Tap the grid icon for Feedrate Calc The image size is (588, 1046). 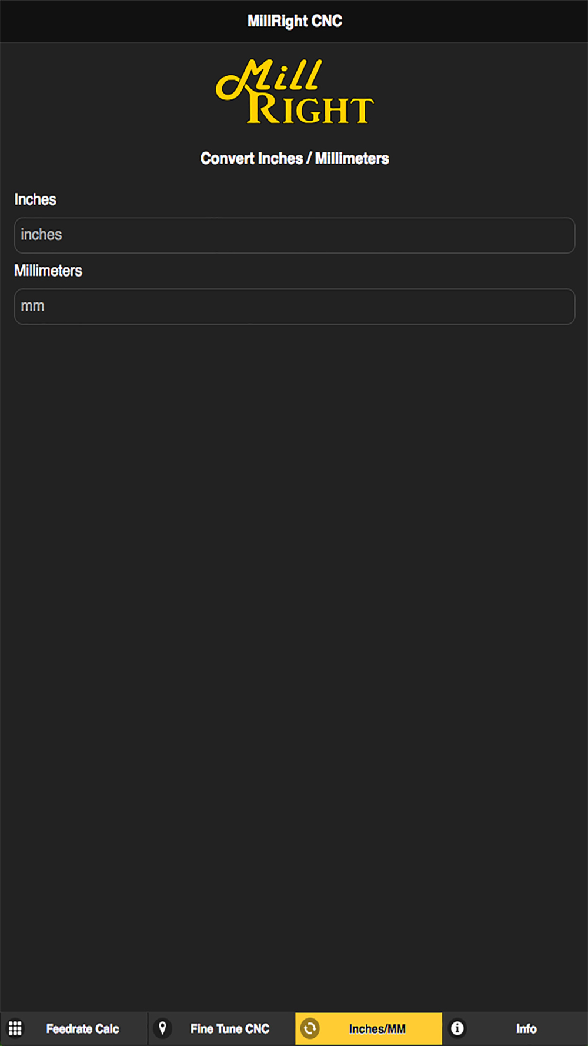click(15, 1028)
